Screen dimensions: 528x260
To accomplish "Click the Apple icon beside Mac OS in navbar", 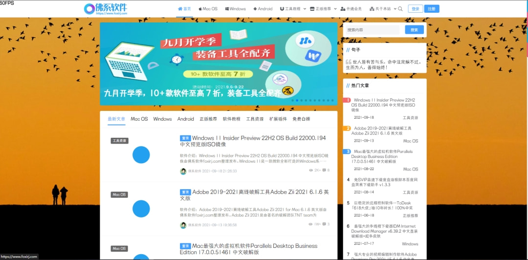I will click(200, 9).
